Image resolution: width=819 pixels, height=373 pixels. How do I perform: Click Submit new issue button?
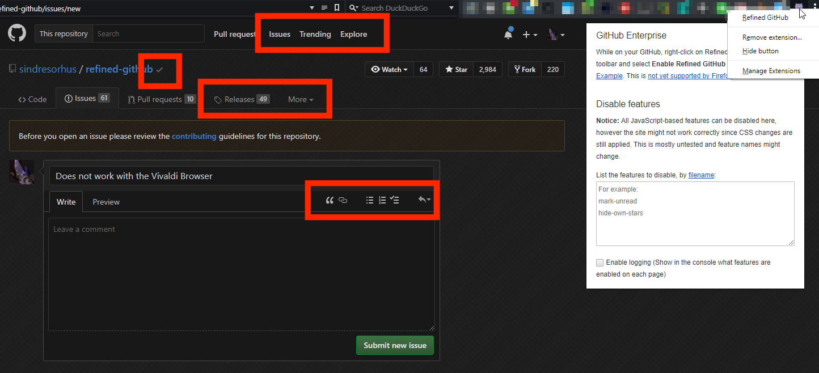395,345
